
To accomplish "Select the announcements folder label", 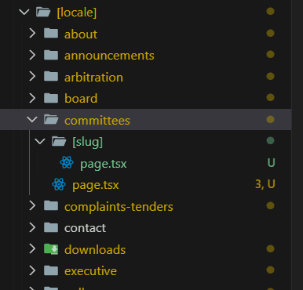I will tap(109, 56).
